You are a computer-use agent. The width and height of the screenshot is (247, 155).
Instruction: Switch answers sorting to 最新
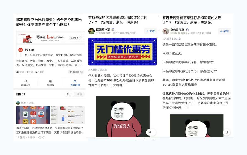point(79,94)
